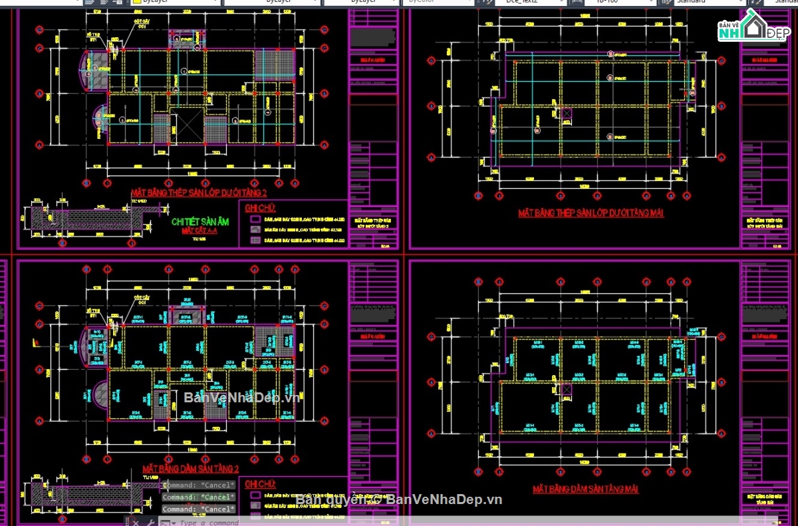Click the yellow ByLayer color swatch
The image size is (798, 526).
tap(137, 2)
